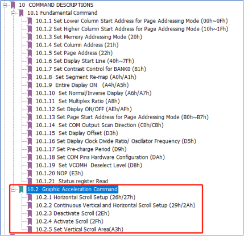This screenshot has width=244, height=236.
Task: Click bookmark icon beside 10.1 Fundamental Command
Action: [21, 13]
